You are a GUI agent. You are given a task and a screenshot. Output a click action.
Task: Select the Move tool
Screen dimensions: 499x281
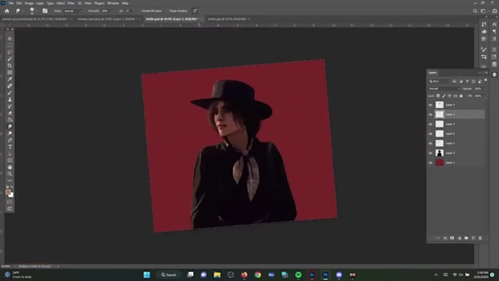pos(10,38)
